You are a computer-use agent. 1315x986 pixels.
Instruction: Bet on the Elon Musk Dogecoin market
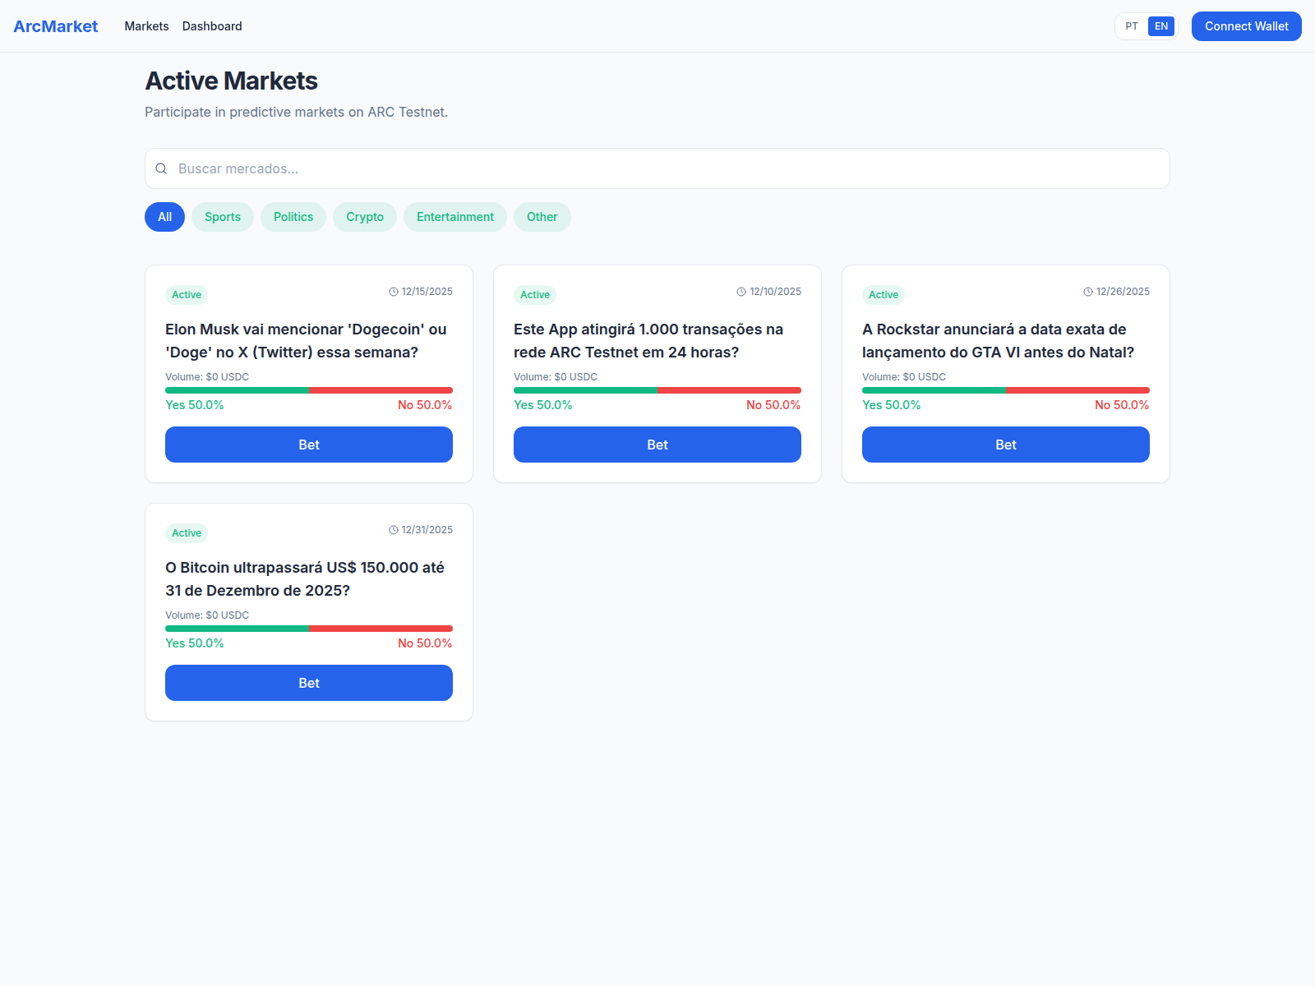tap(309, 445)
